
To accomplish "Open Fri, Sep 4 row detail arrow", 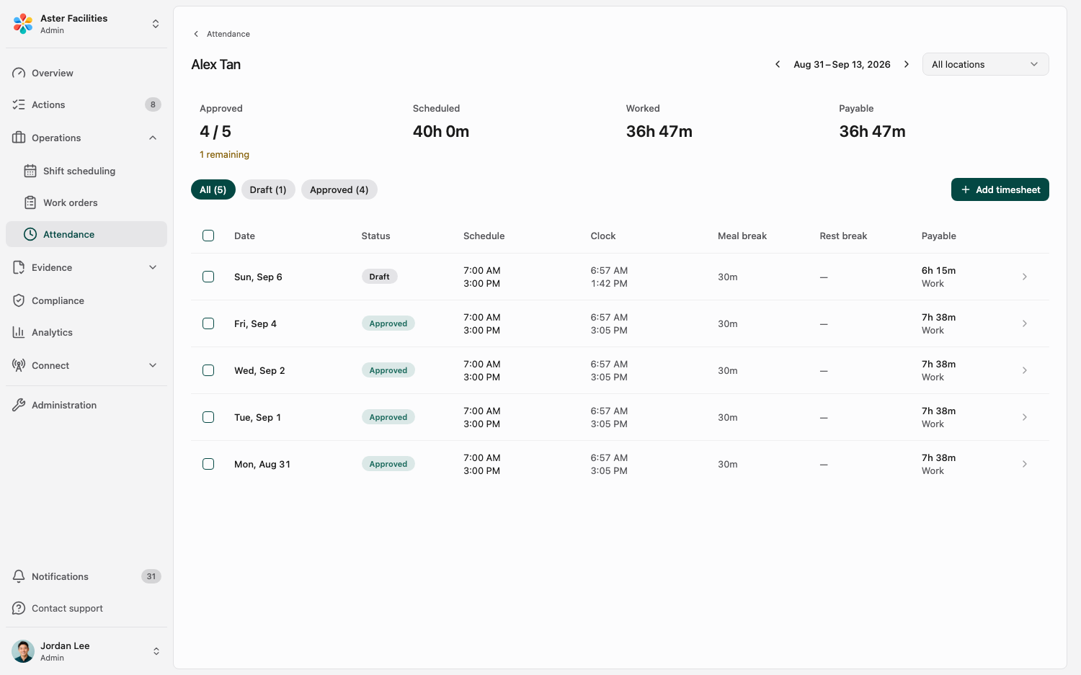I will click(x=1025, y=323).
